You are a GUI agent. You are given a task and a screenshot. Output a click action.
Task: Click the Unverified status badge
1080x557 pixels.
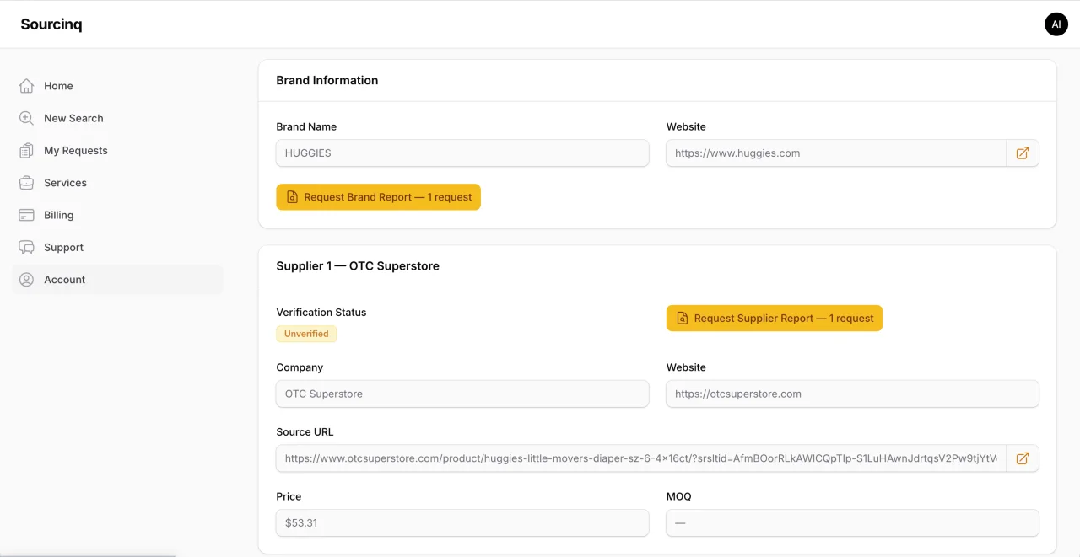point(305,334)
